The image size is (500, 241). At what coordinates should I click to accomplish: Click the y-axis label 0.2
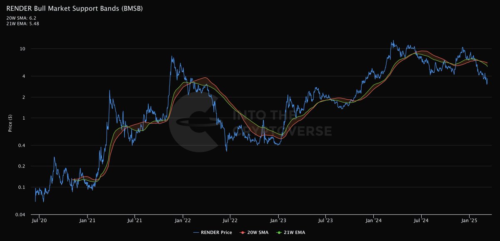(x=22, y=166)
